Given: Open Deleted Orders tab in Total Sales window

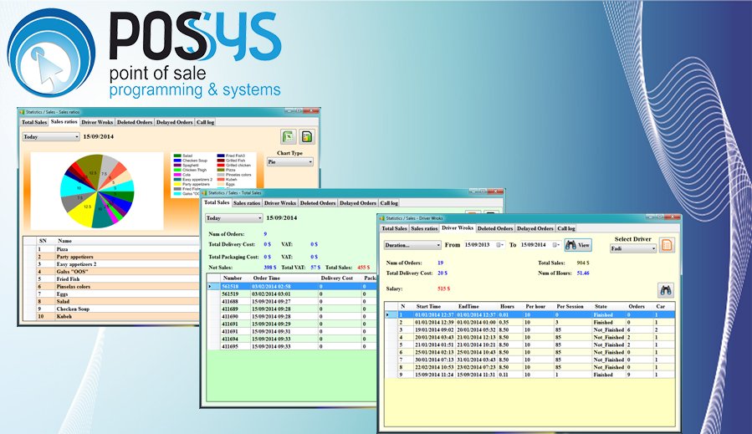Looking at the screenshot, I should (x=318, y=203).
